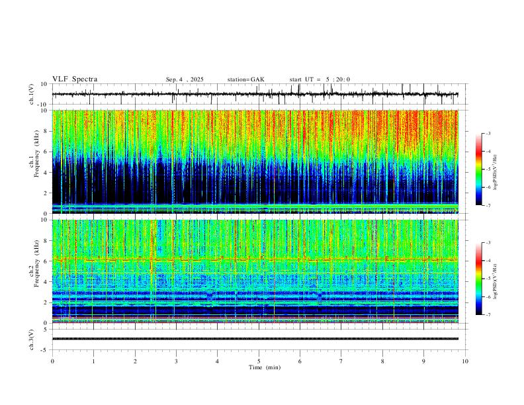Screen dimensions: 524x405
Task: Click the ch.2 colorbar "log(PSD)" label
Action: tap(496, 281)
